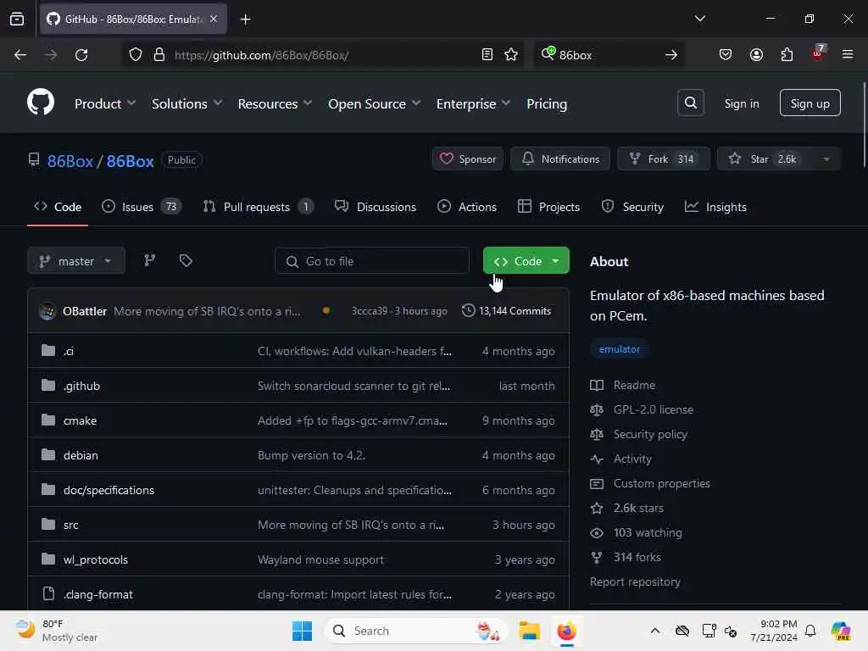Open File Explorer from taskbar
The image size is (868, 651).
pos(529,631)
